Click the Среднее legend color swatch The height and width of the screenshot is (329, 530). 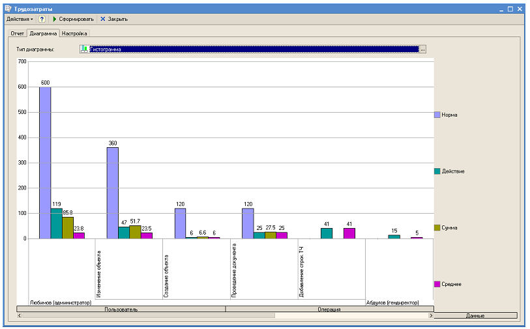(437, 284)
